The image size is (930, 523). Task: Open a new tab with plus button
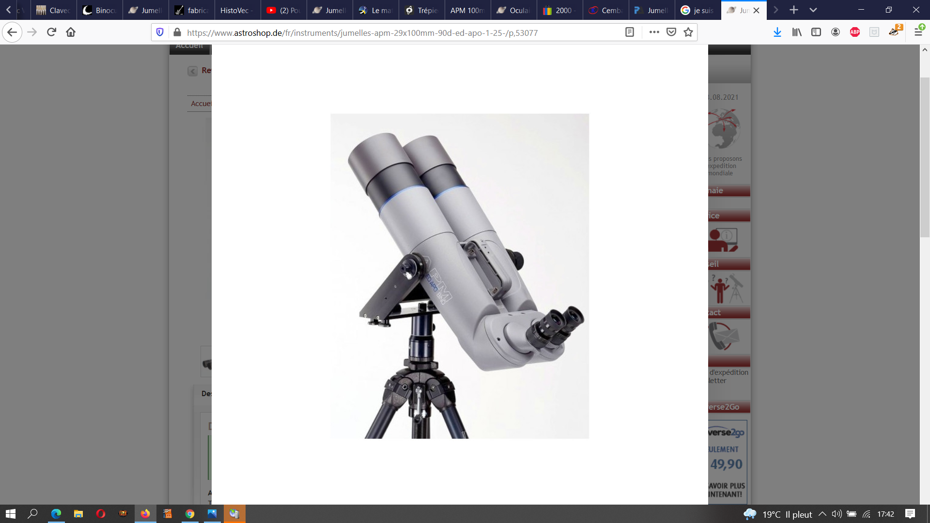(x=794, y=10)
